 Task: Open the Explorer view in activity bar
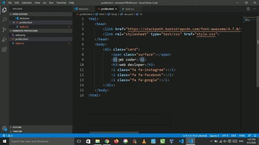point(4,10)
